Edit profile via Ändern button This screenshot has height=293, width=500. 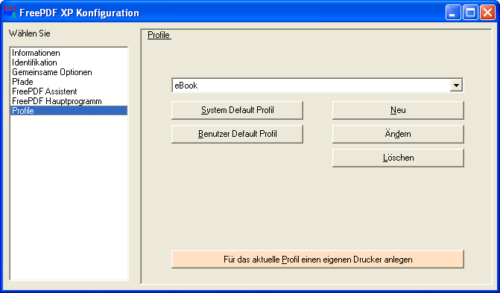point(398,134)
